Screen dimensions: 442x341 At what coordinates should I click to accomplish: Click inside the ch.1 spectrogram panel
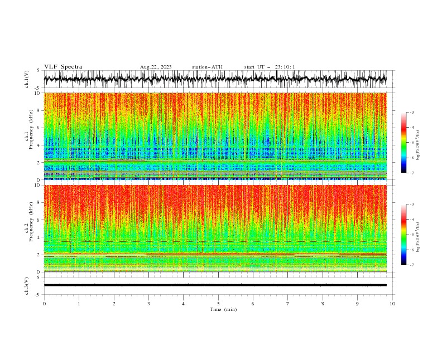(x=215, y=136)
